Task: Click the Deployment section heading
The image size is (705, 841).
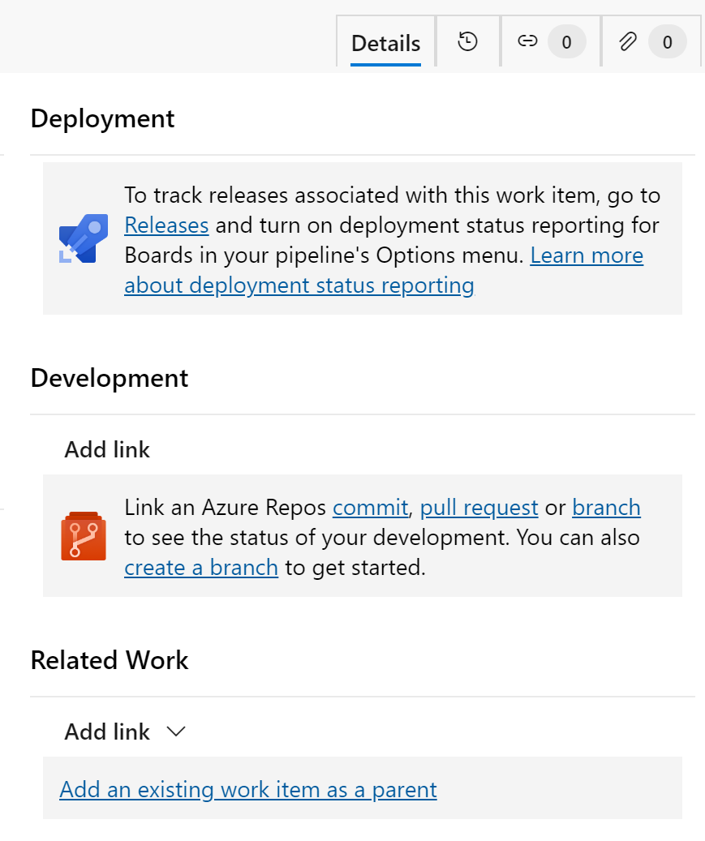Action: coord(102,118)
